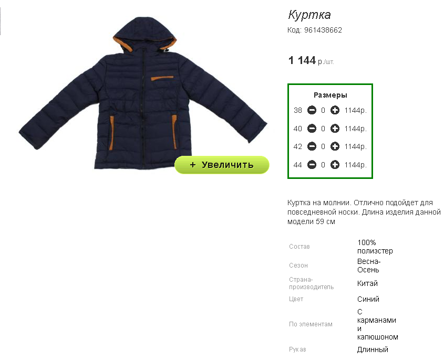Click the Куртка product title
Image resolution: width=444 pixels, height=361 pixels.
click(309, 15)
